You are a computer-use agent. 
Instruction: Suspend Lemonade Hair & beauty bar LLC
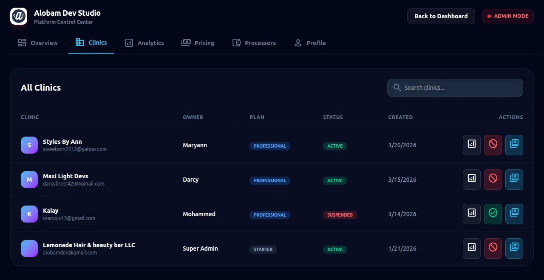pos(493,249)
